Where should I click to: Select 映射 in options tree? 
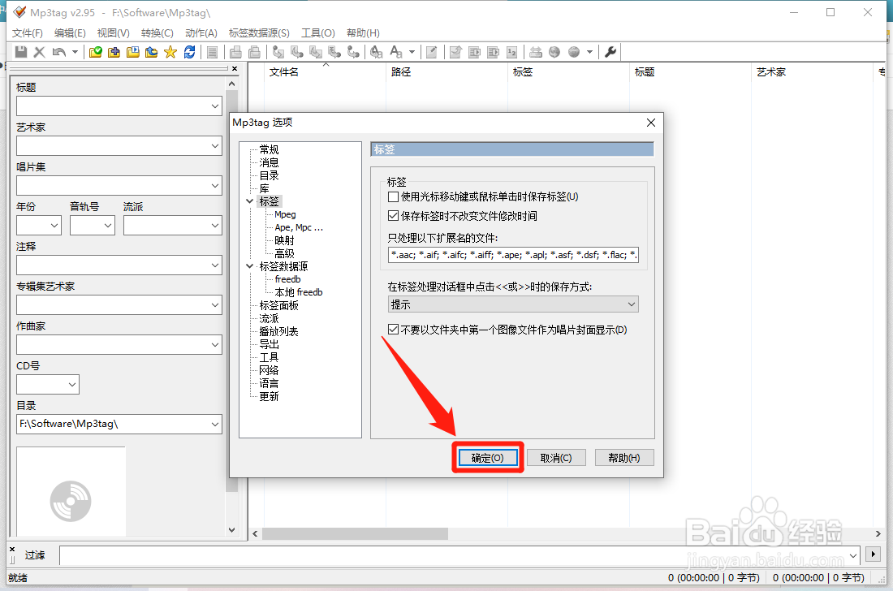pyautogui.click(x=284, y=240)
